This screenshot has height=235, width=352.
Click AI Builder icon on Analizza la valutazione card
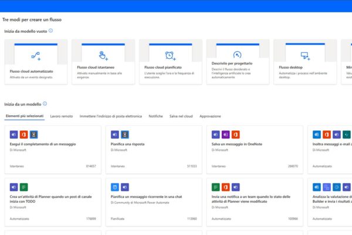pos(327,187)
